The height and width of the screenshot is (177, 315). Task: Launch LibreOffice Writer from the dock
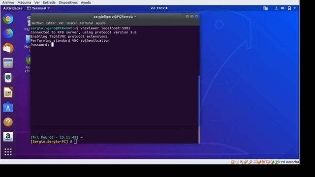click(8, 92)
